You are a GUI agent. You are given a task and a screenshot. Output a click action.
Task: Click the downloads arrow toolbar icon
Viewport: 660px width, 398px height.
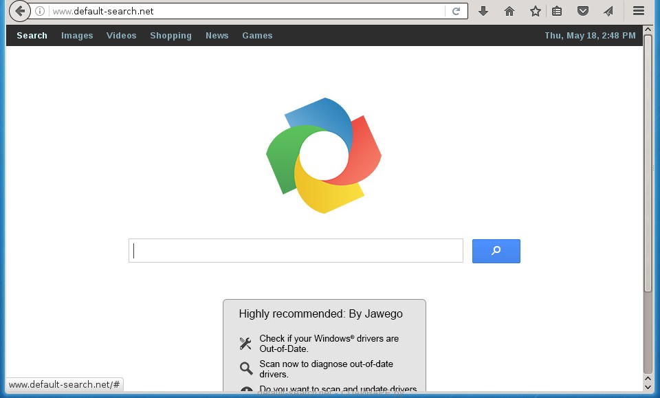pyautogui.click(x=483, y=11)
